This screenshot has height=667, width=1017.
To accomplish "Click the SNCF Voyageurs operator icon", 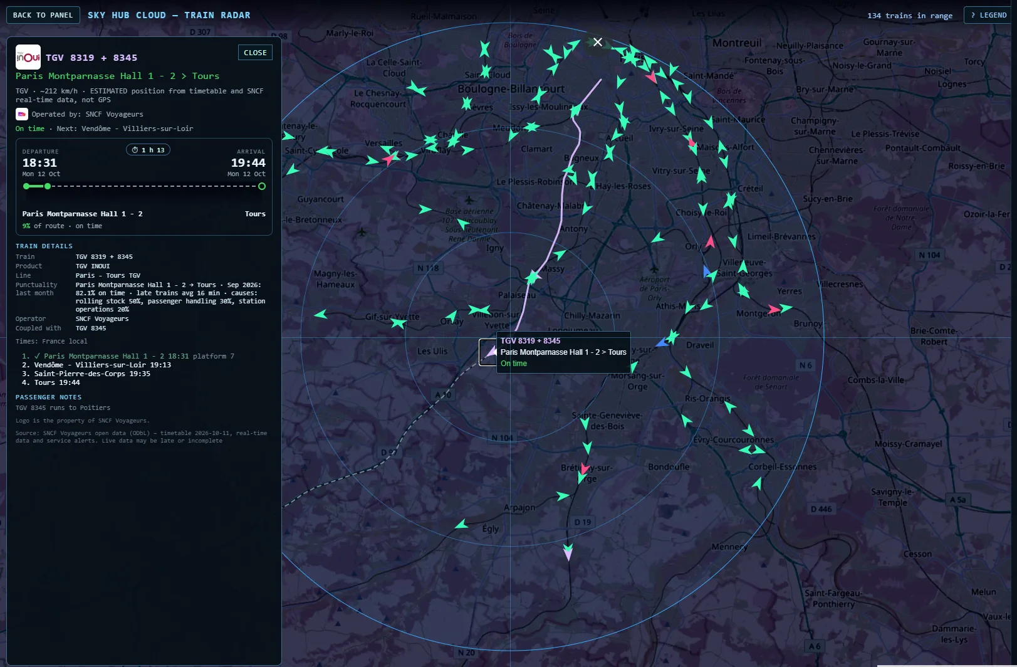I will pyautogui.click(x=22, y=114).
